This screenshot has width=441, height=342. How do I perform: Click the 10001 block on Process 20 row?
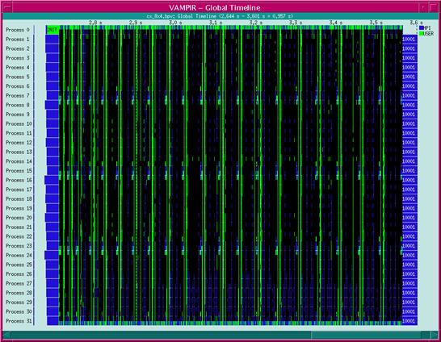409,218
